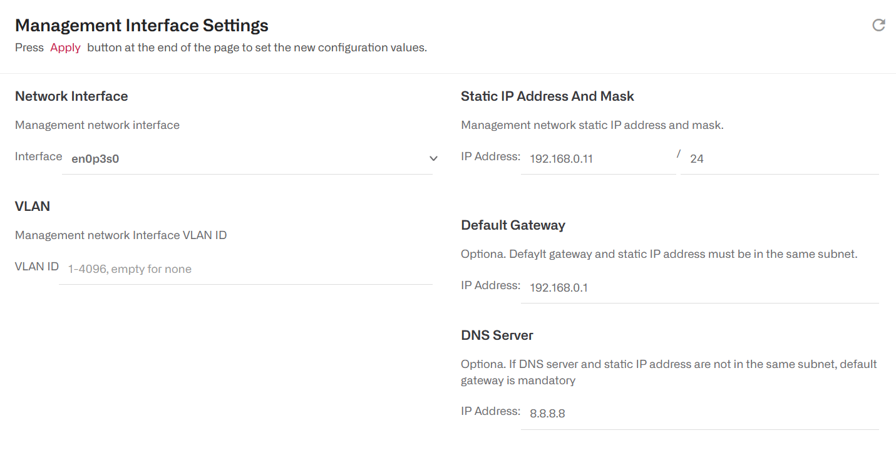Click the Default Gateway section heading
This screenshot has width=896, height=475.
513,225
